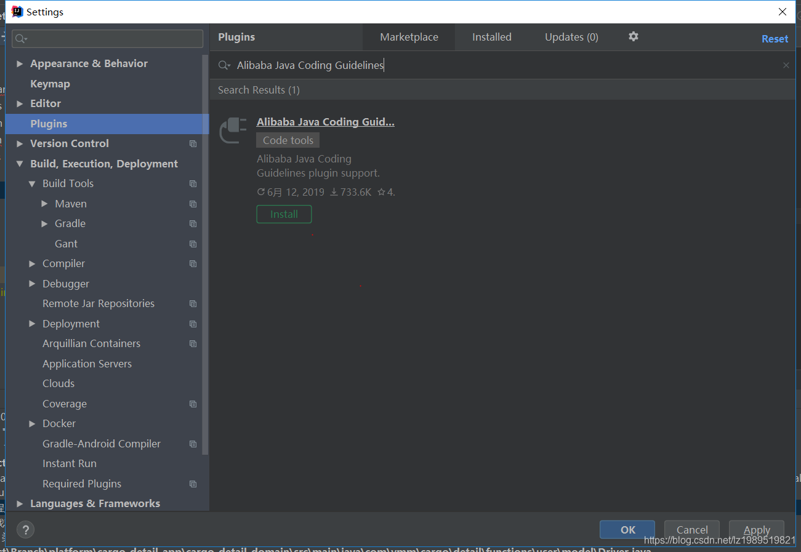Viewport: 801px width, 552px height.
Task: Click project-level icon beside Compiler
Action: pos(193,263)
